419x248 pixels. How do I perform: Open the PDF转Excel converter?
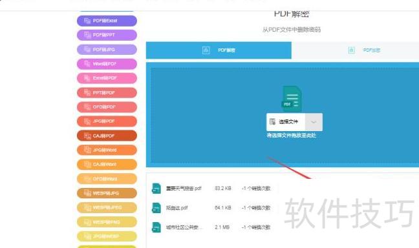click(107, 21)
